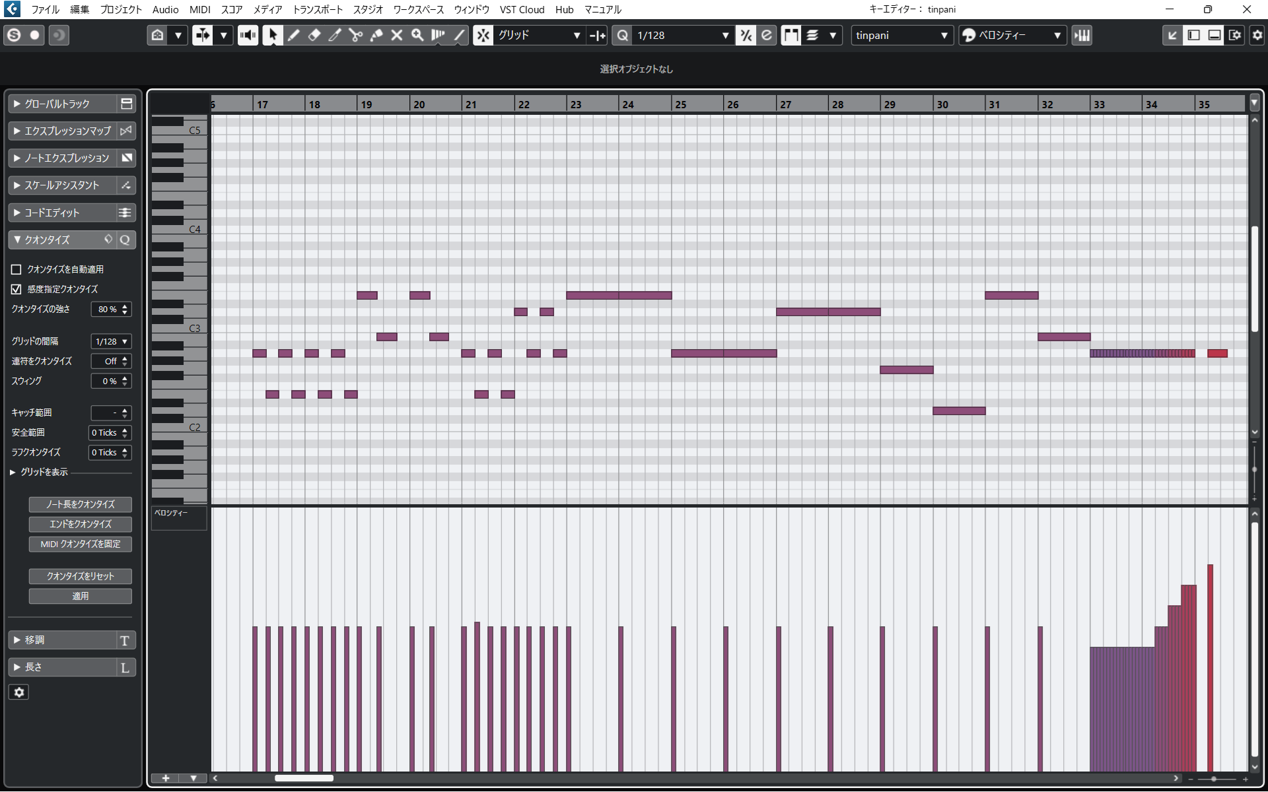The image size is (1268, 792).
Task: Open editor setup gear in toolbar
Action: (x=1257, y=36)
